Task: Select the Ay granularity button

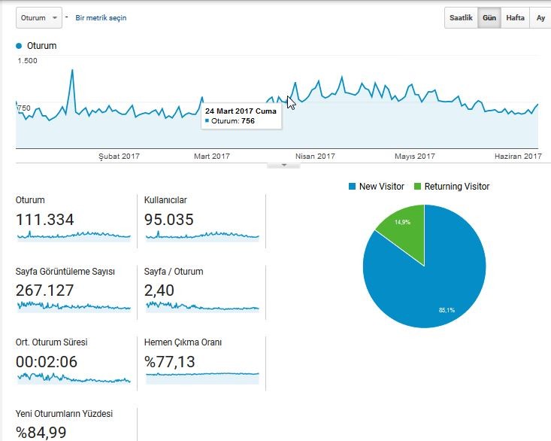Action: pos(540,17)
